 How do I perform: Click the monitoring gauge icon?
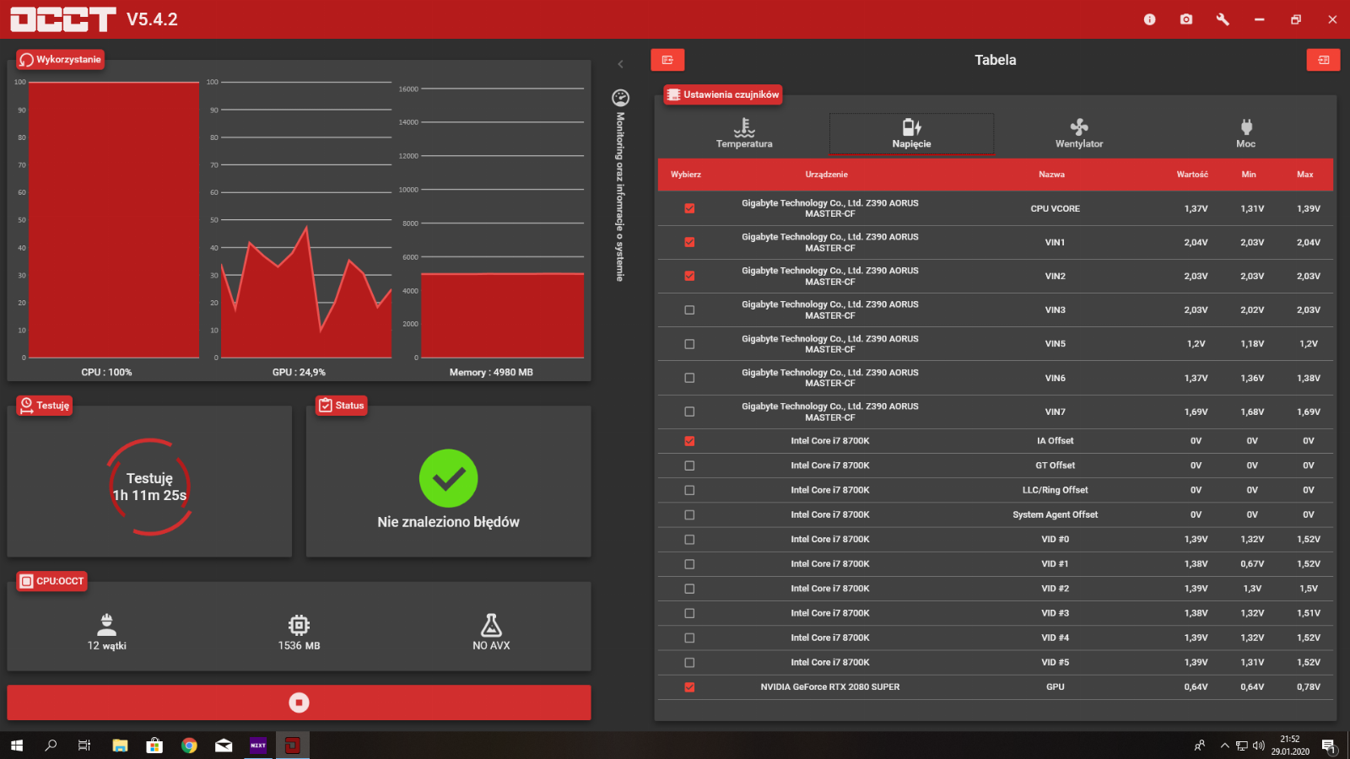pos(620,98)
